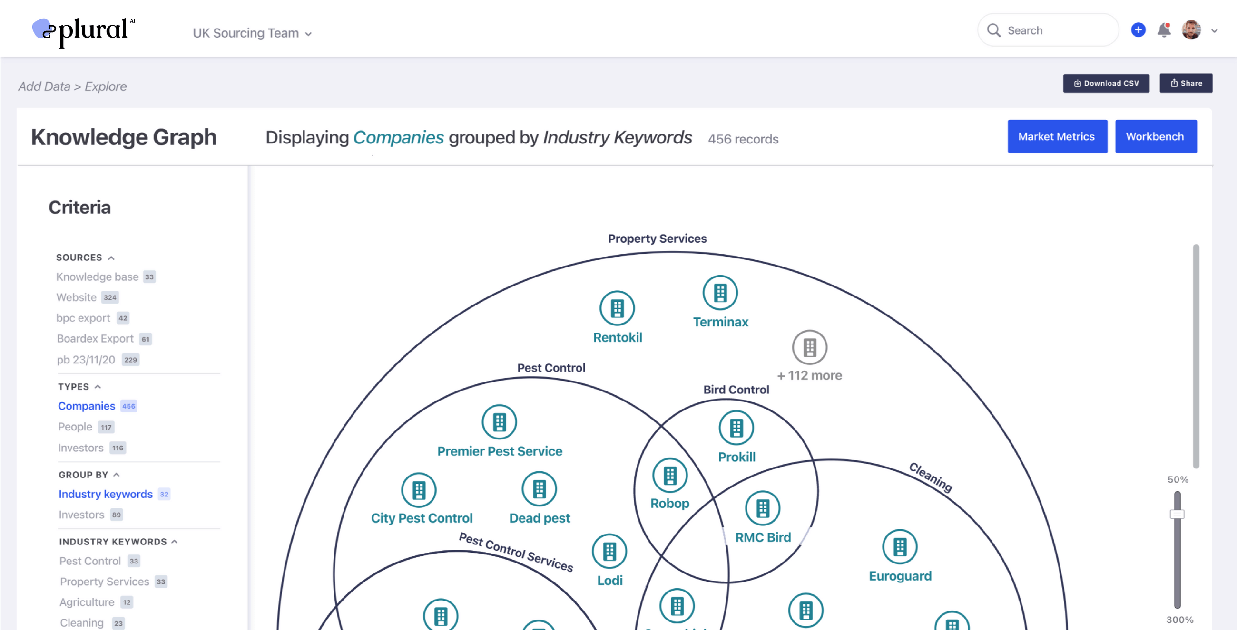The height and width of the screenshot is (630, 1237).
Task: Share the knowledge graph
Action: click(x=1186, y=83)
